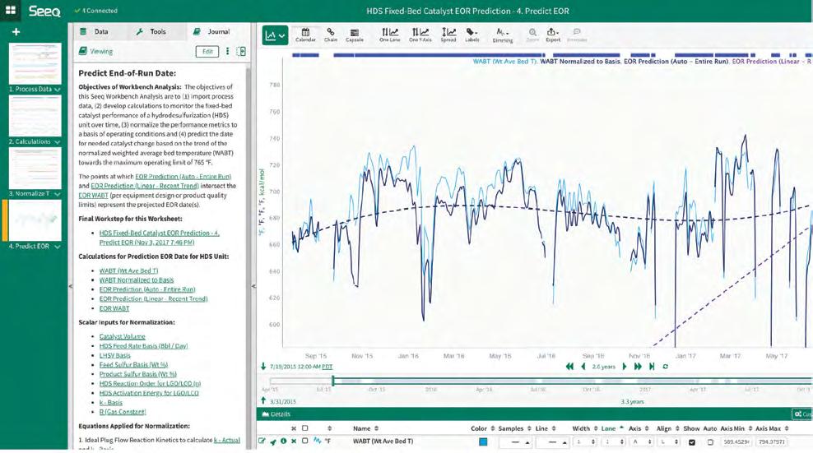Click the PDT timezone link
This screenshot has width=813, height=453.
pos(328,367)
